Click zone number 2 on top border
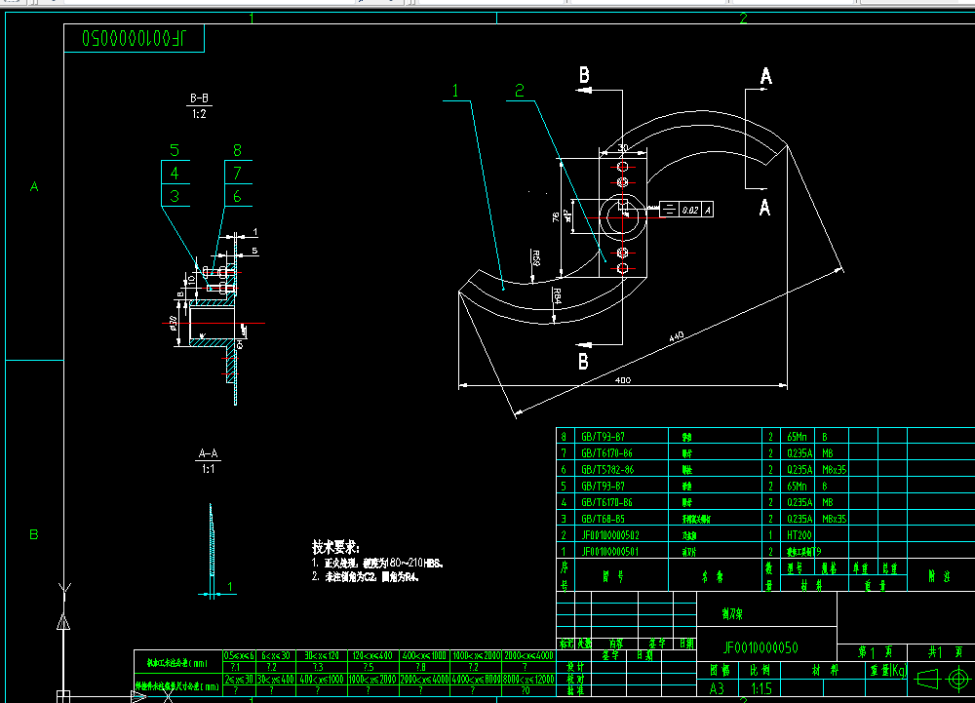Viewport: 975px width, 703px height. [x=744, y=18]
